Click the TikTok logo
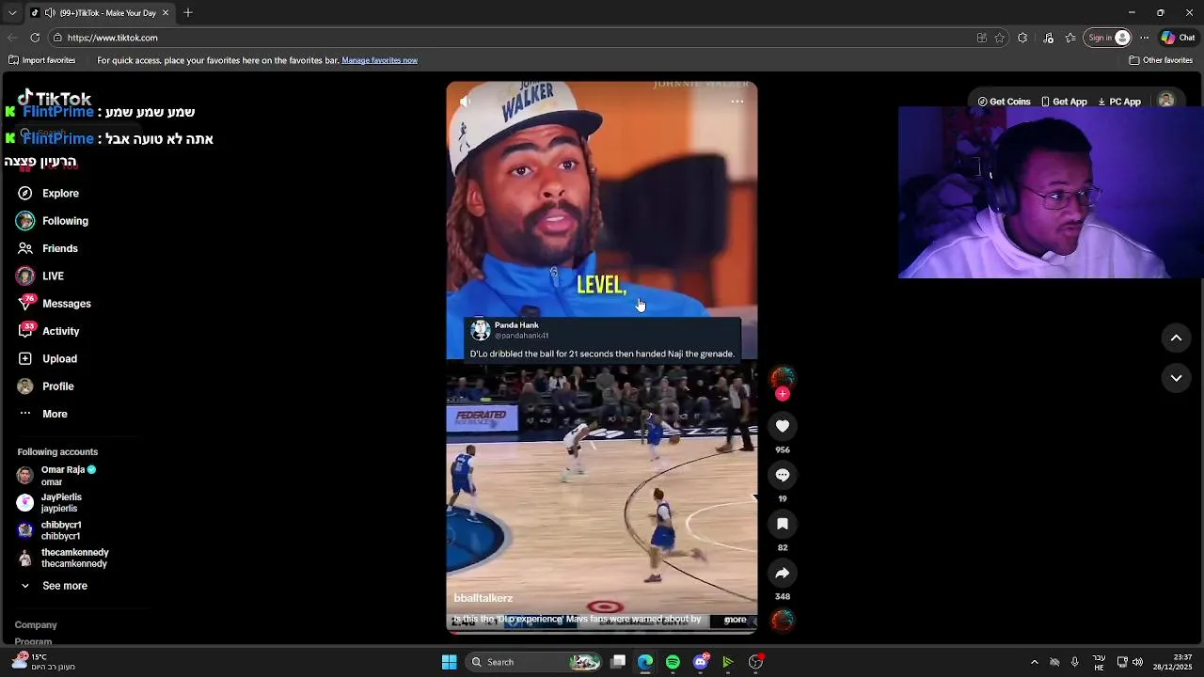Image resolution: width=1204 pixels, height=677 pixels. coord(55,98)
